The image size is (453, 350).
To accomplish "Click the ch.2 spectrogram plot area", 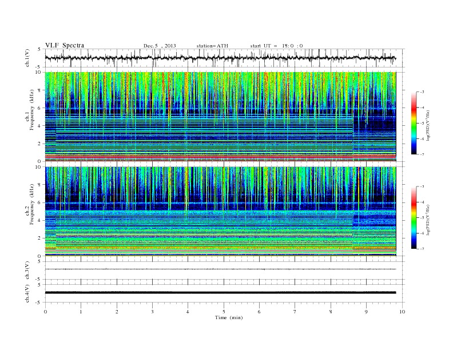I will [x=220, y=212].
